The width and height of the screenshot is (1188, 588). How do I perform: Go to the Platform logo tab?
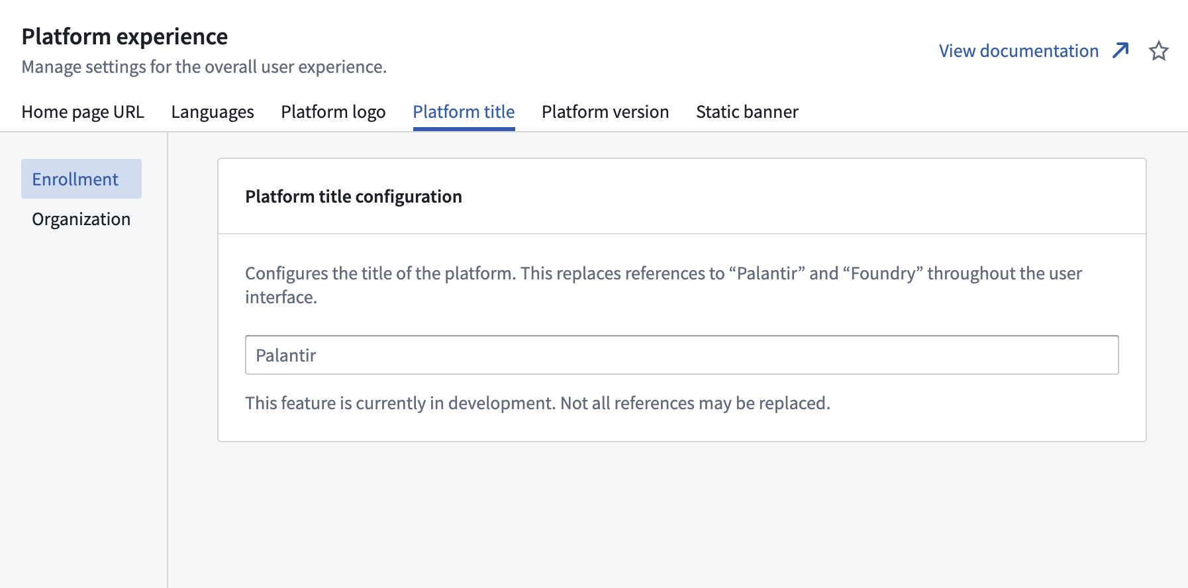pyautogui.click(x=333, y=112)
